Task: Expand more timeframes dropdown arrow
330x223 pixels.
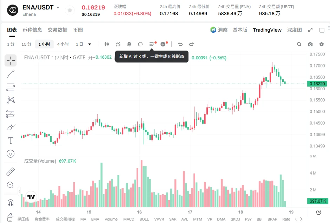Action: (x=90, y=44)
